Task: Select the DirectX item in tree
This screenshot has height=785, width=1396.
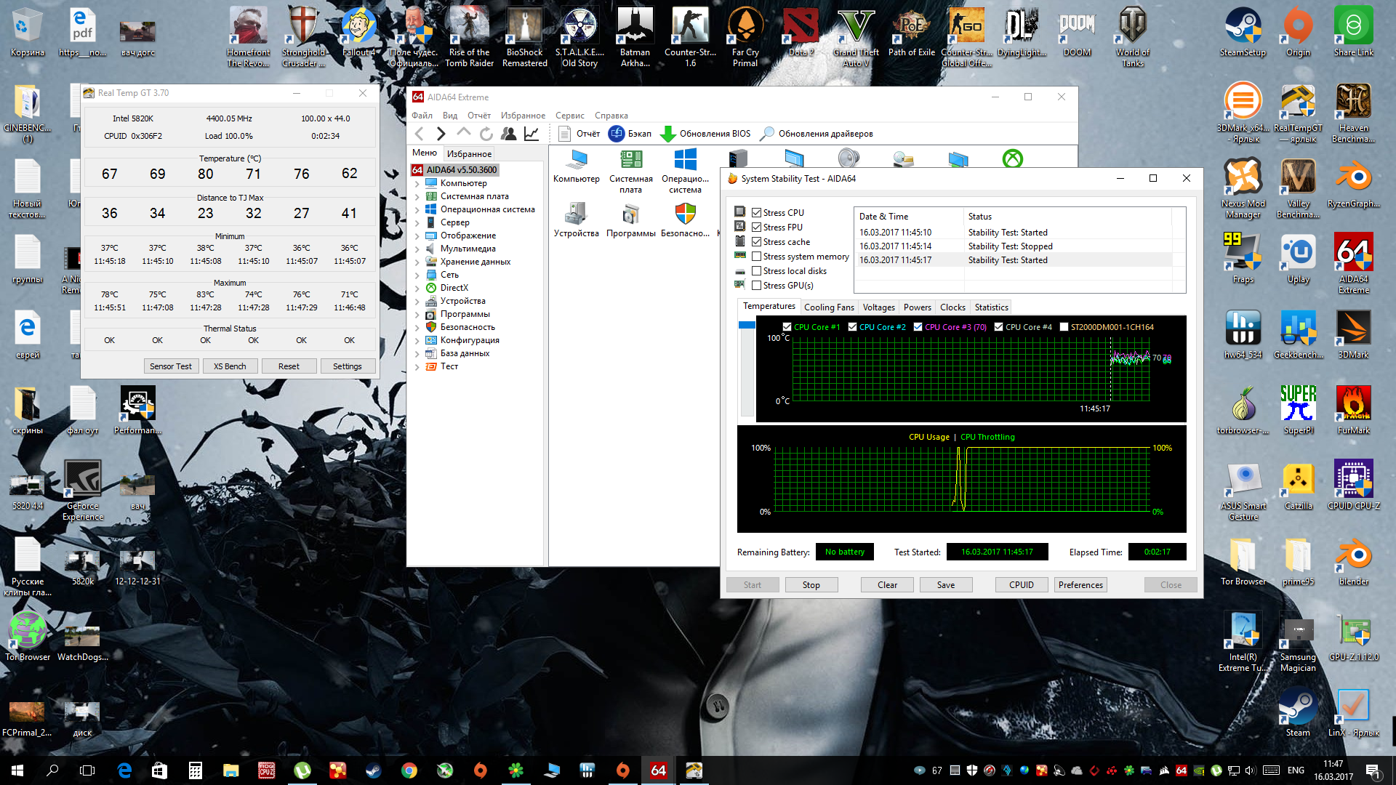Action: [454, 288]
